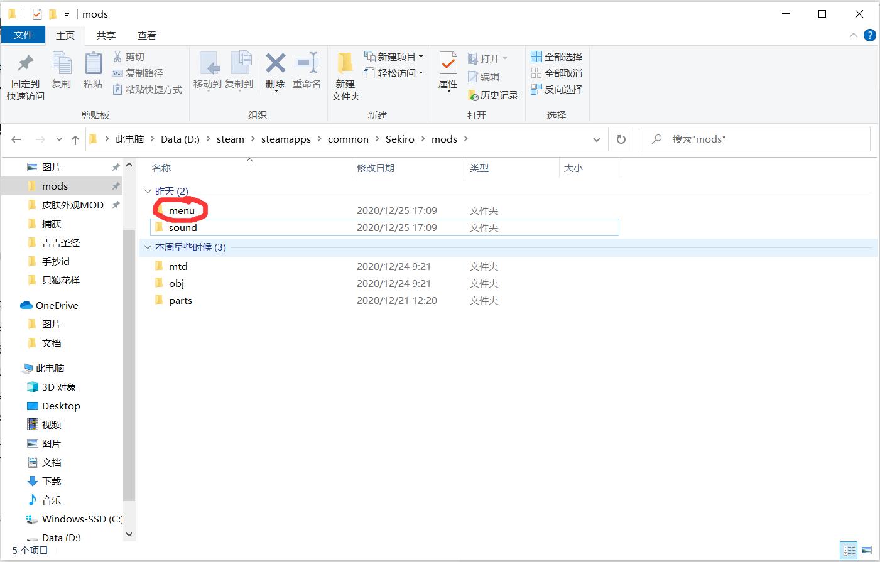The height and width of the screenshot is (562, 880).
Task: Click Select All (全部选择) button
Action: pyautogui.click(x=557, y=57)
